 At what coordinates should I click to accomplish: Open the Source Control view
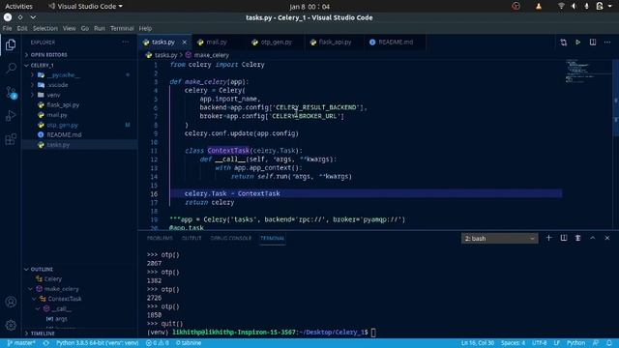point(11,93)
